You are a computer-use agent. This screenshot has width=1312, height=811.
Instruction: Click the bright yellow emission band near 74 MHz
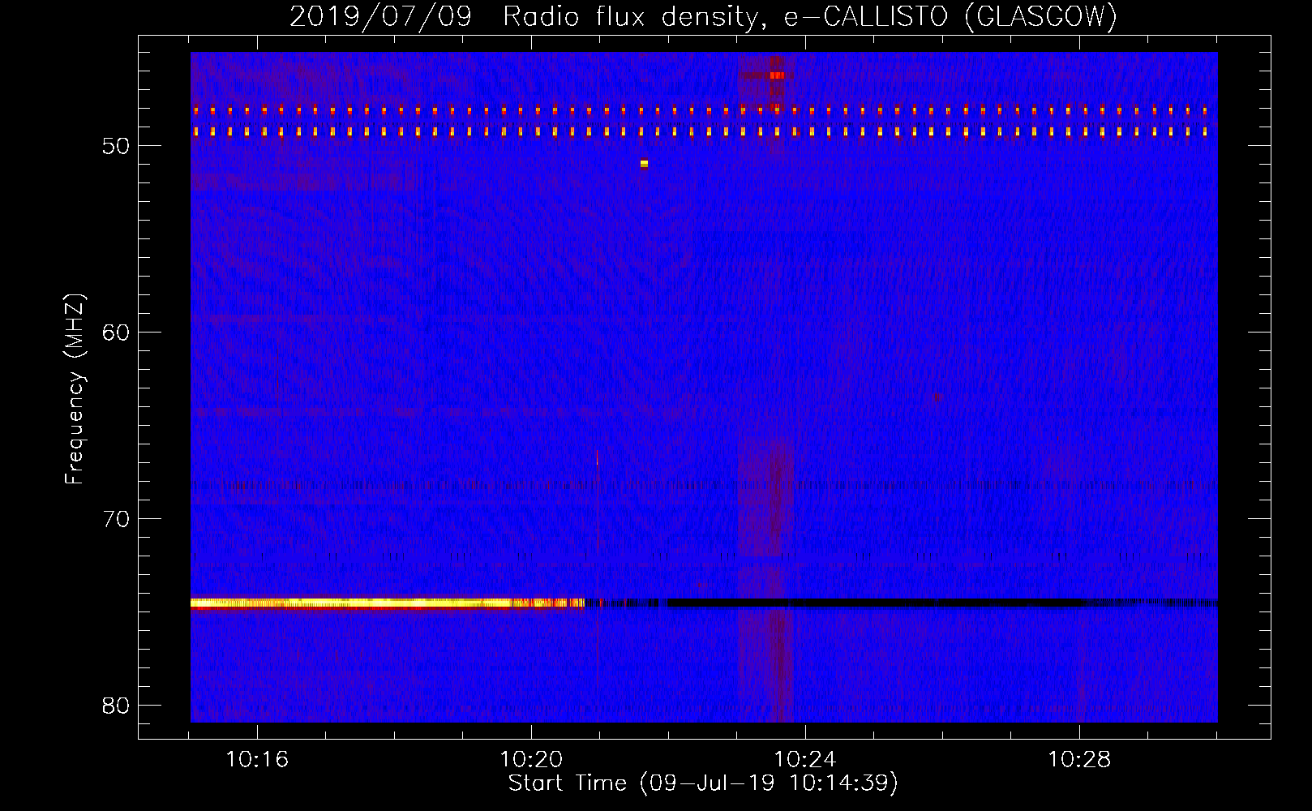[388, 603]
